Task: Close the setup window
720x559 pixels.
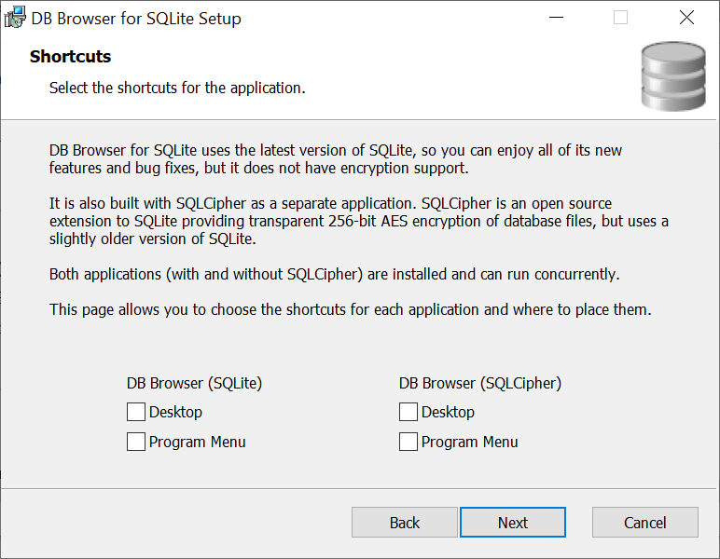Action: 686,18
